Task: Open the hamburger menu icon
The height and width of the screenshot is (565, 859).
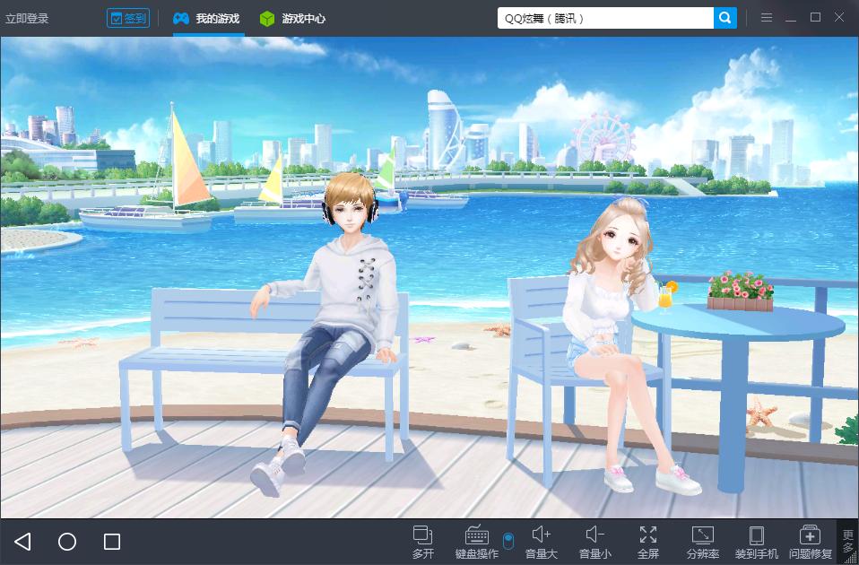Action: tap(767, 18)
